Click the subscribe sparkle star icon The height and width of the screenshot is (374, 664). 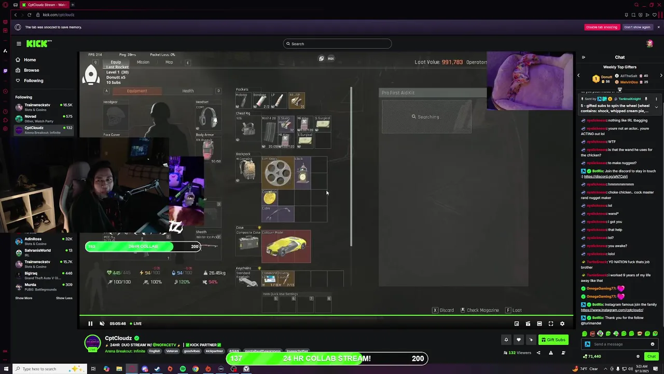click(531, 340)
